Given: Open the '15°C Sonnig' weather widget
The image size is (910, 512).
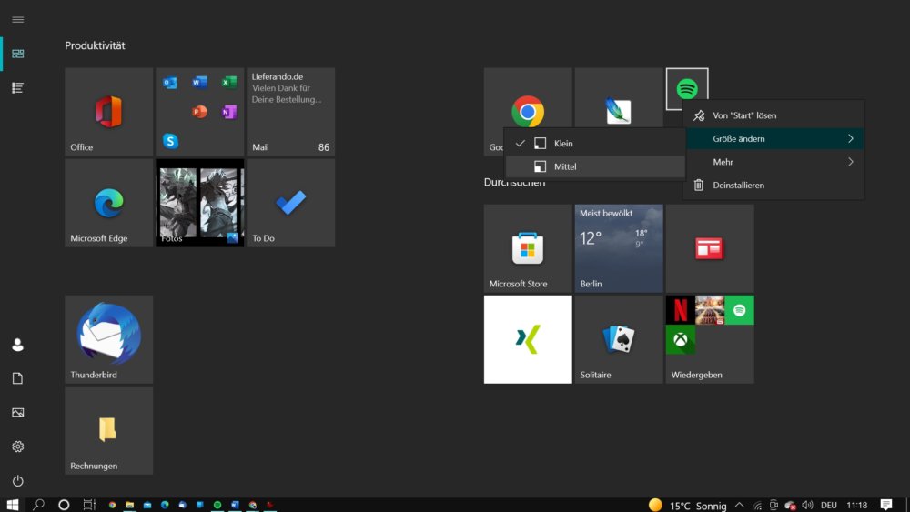Looking at the screenshot, I should pos(688,505).
